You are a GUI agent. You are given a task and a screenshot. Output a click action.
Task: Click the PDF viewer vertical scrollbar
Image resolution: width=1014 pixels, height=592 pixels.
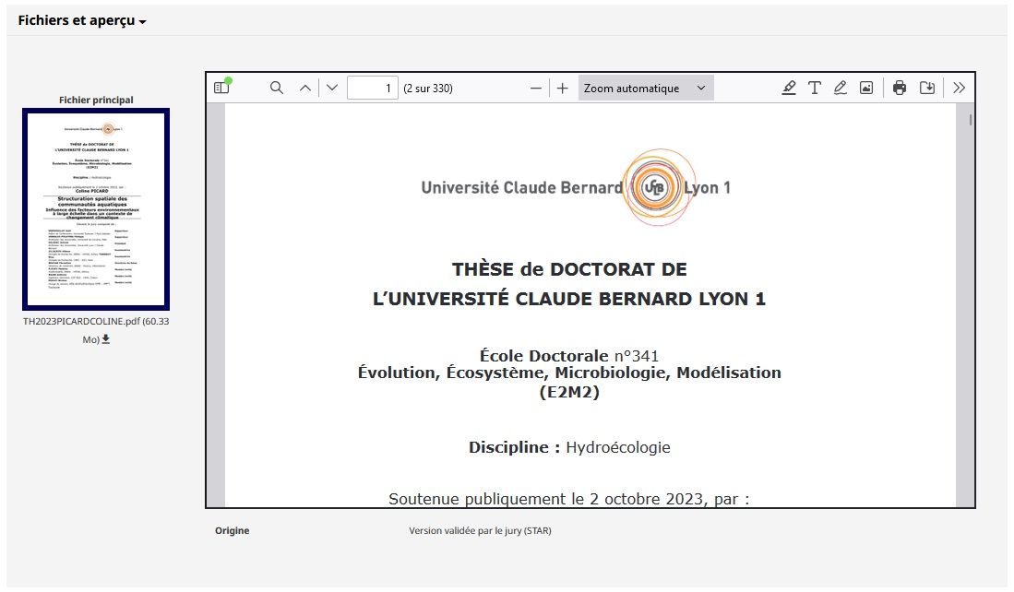click(x=971, y=120)
